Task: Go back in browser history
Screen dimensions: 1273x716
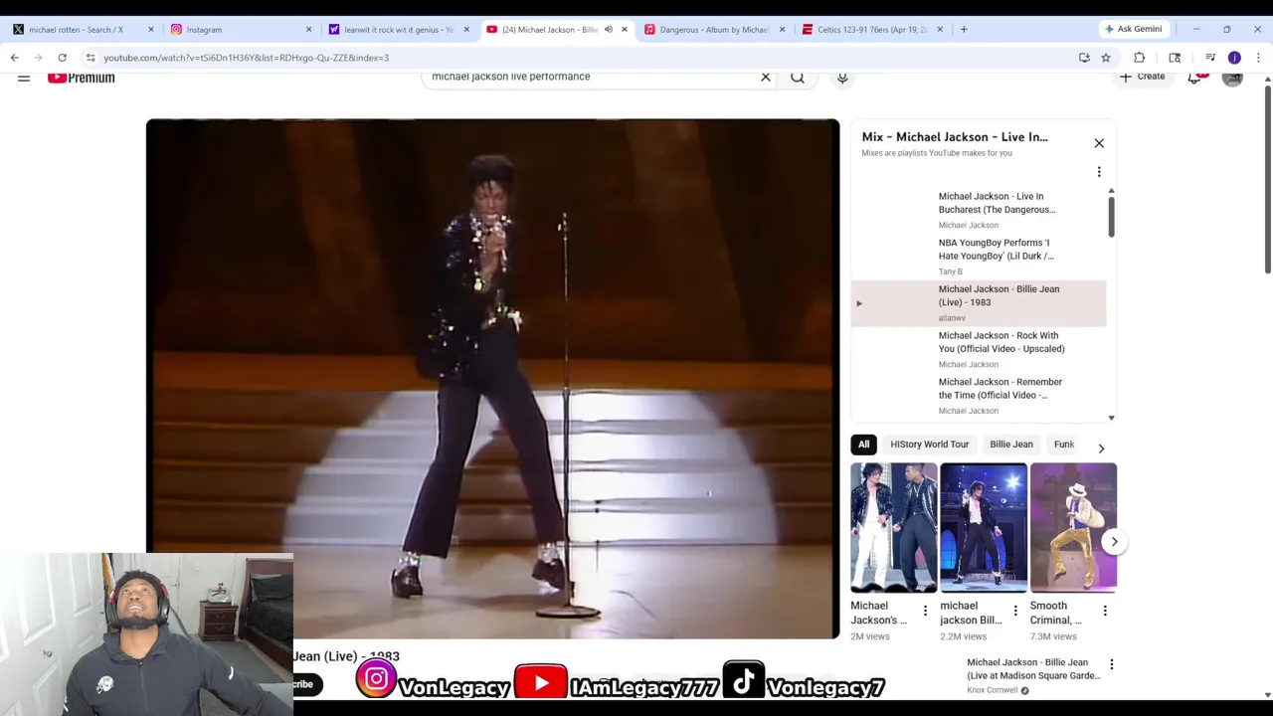Action: point(15,58)
